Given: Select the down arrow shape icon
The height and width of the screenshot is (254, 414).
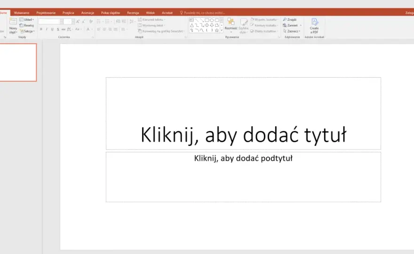Looking at the screenshot, I should (212, 25).
